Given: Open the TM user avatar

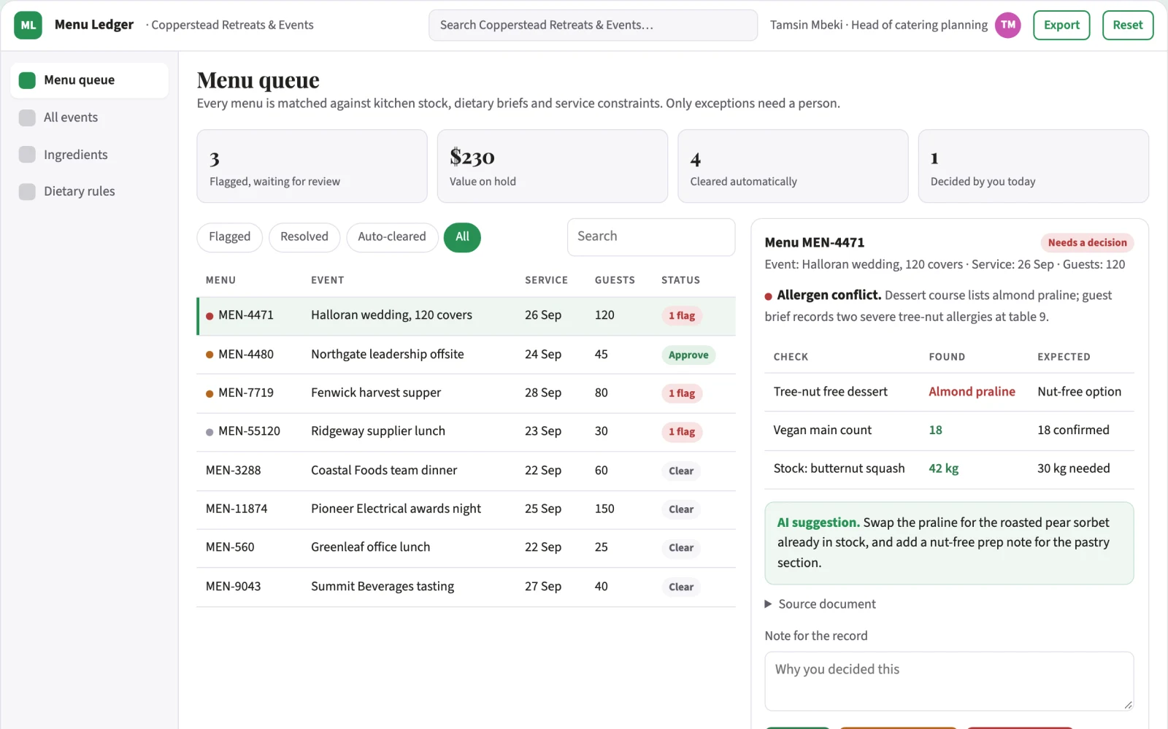Looking at the screenshot, I should click(x=1007, y=25).
